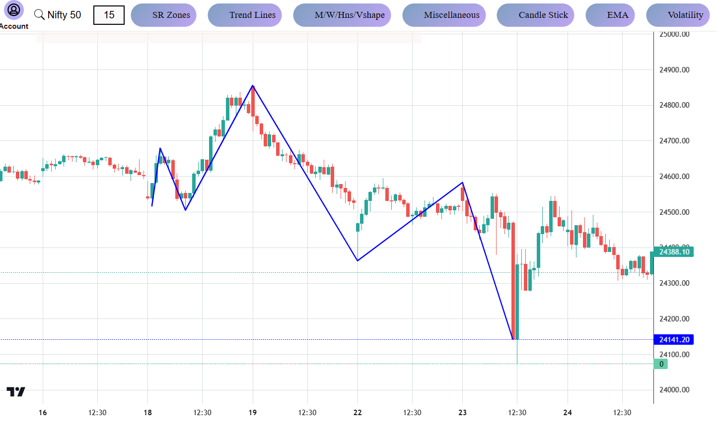Click the green 0 label on price axis
Viewport: 717px width, 435px height.
pos(661,364)
